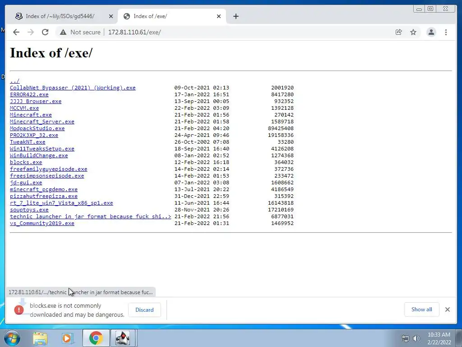The width and height of the screenshot is (462, 347).
Task: Go back with the browser back arrow
Action: click(x=16, y=32)
